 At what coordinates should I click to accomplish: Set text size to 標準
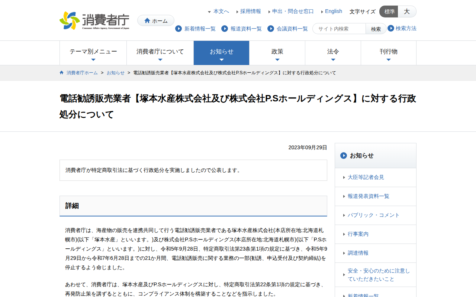tap(389, 12)
